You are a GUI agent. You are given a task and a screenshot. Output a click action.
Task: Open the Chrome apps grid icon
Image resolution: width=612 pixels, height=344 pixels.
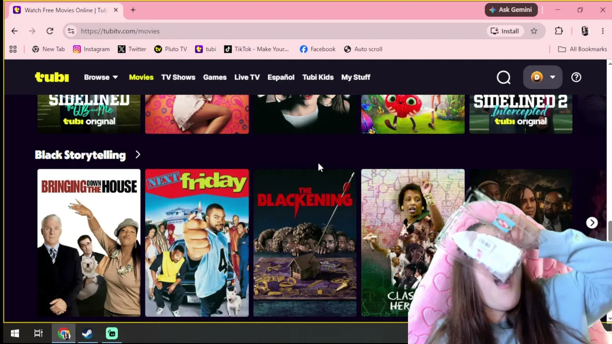pos(13,49)
